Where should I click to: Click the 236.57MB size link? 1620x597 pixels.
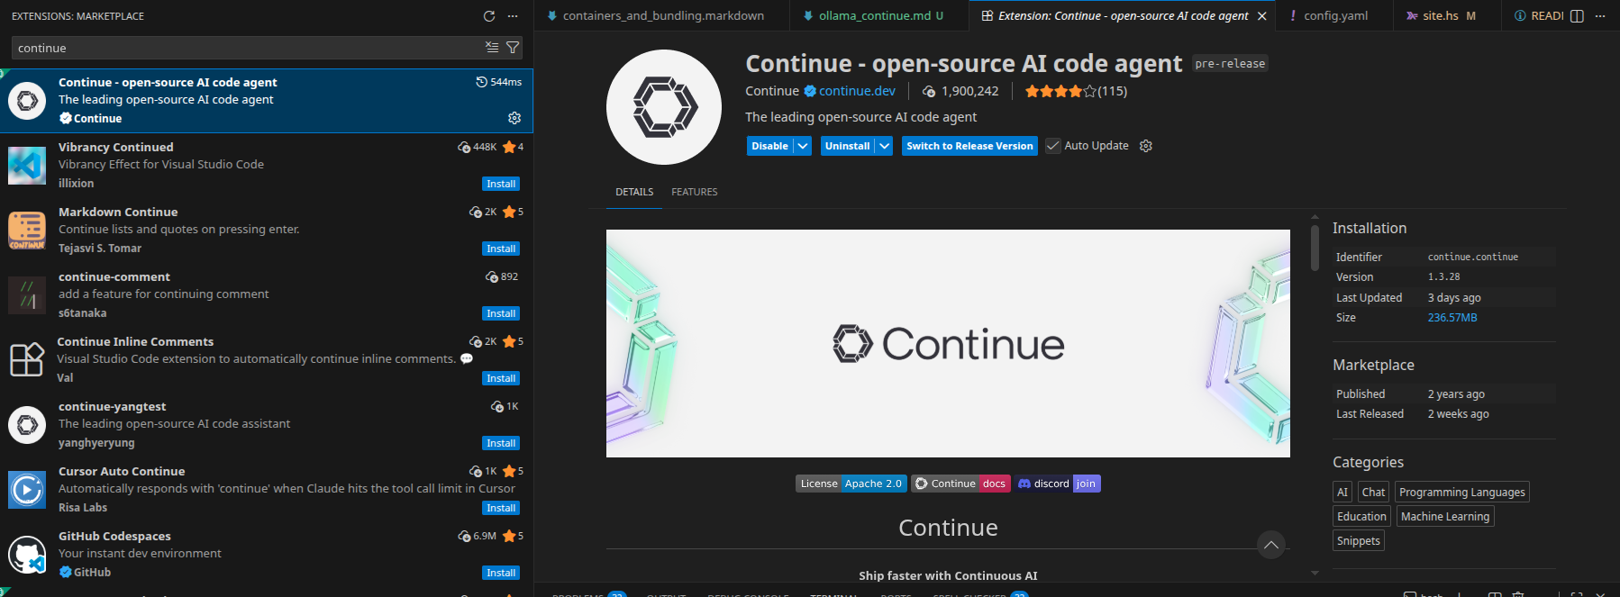[x=1452, y=318]
